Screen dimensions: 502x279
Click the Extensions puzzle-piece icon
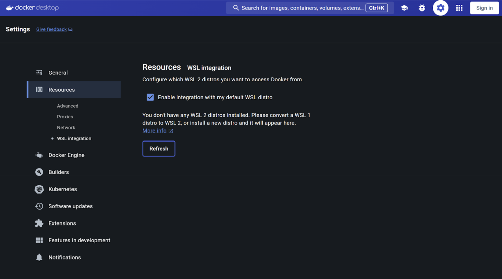pos(39,223)
